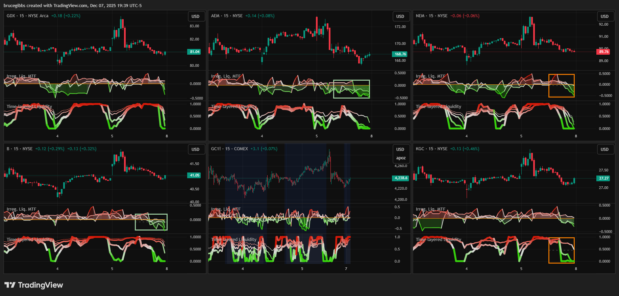The width and height of the screenshot is (619, 296).
Task: Click the 81.04 price label on GDX
Action: click(x=195, y=52)
